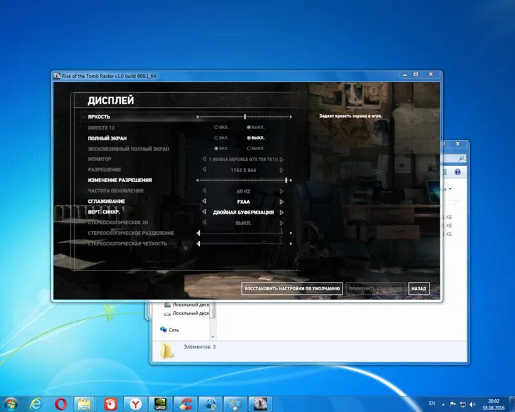
Task: Switch to the Explorer folder taskbar icon
Action: (x=84, y=404)
